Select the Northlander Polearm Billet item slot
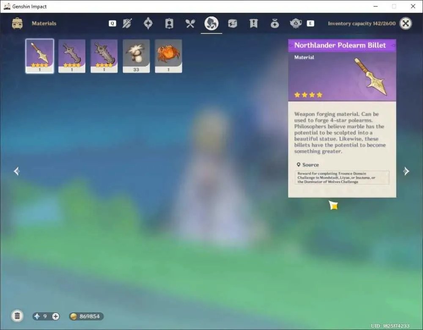Image resolution: width=423 pixels, height=330 pixels. point(40,56)
